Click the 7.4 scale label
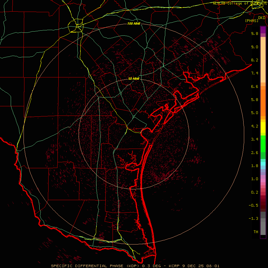Image resolution: width=268 pixels, height=268 pixels. pyautogui.click(x=255, y=73)
